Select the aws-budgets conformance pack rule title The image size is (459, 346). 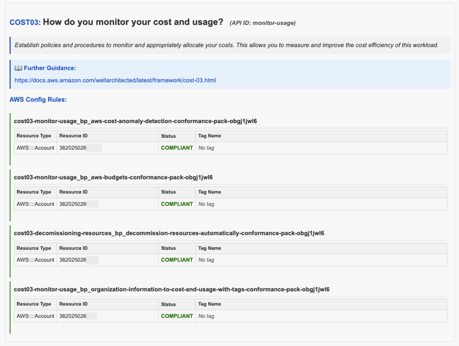point(113,177)
